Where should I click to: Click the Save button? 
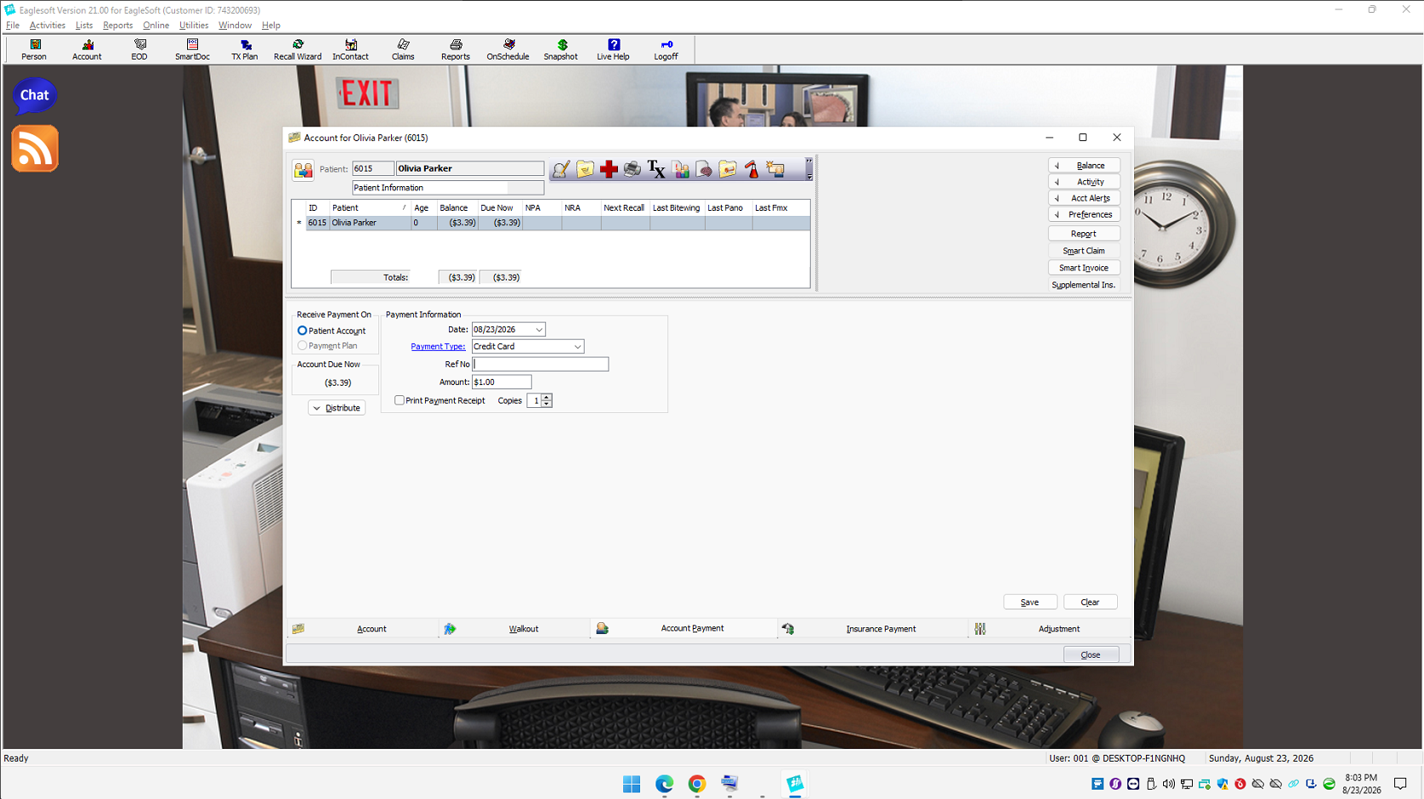(x=1030, y=602)
